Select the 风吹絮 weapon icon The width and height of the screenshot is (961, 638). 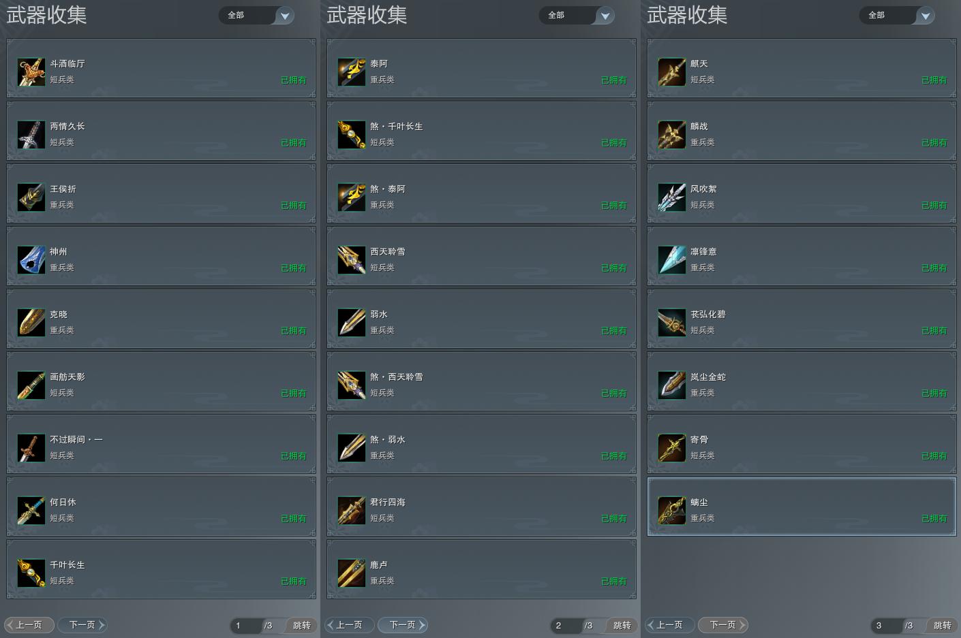point(672,197)
